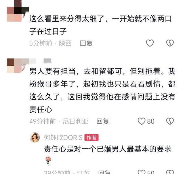Screen dimensions: 183x174
Task: Reply to the 5分钟前 陕西 comment
Action: [86, 43]
